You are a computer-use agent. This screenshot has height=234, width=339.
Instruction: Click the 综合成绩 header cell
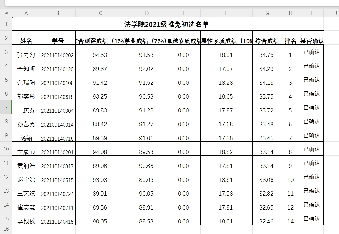click(x=267, y=41)
